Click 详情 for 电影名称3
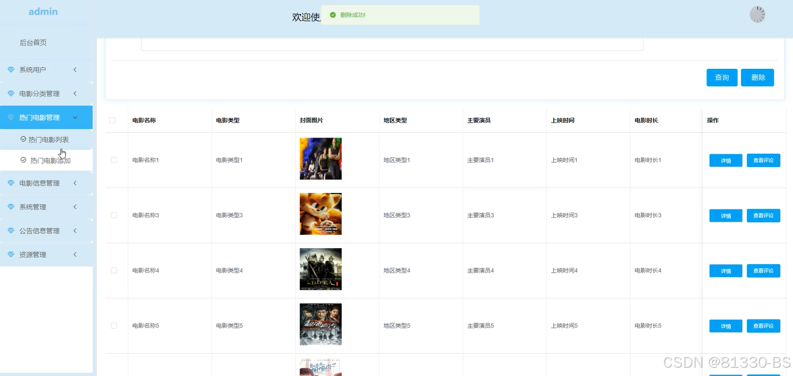This screenshot has width=793, height=376. (726, 216)
